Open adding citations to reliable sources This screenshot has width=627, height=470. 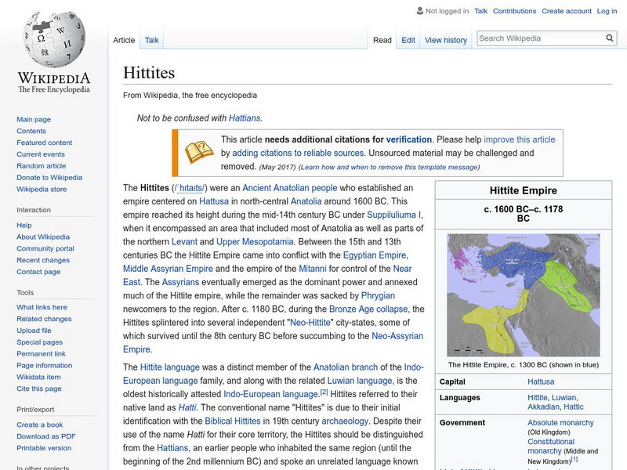coord(298,153)
